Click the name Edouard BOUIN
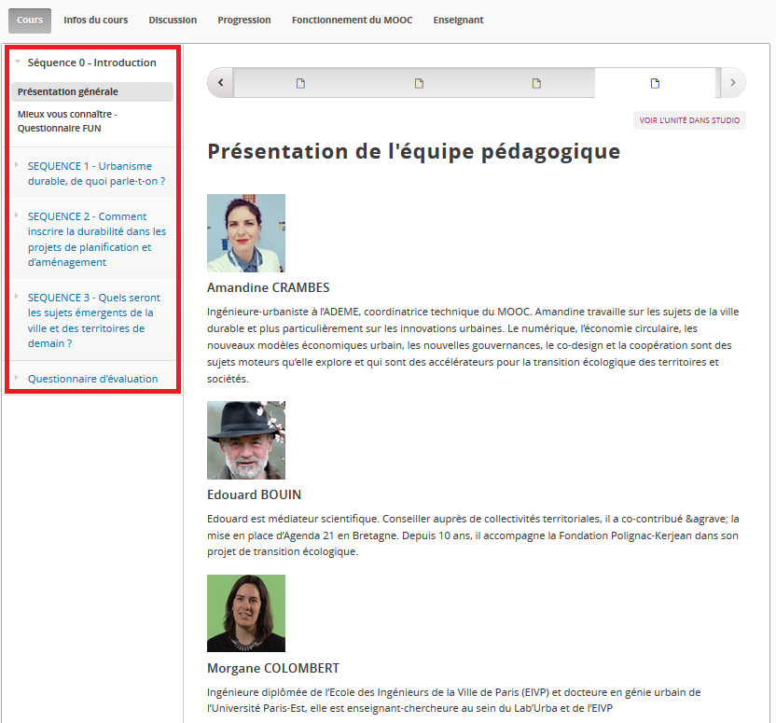This screenshot has height=723, width=776. tap(254, 494)
